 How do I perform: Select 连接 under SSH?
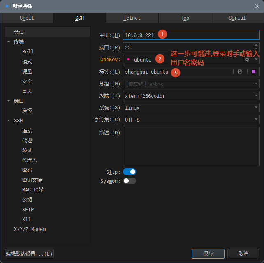pos(27,130)
